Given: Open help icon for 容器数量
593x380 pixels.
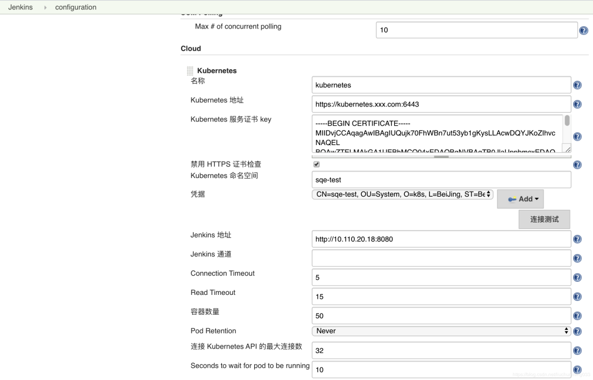Looking at the screenshot, I should point(577,316).
